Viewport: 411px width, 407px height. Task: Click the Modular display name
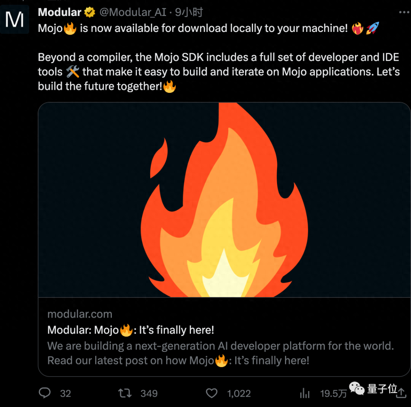tap(60, 12)
